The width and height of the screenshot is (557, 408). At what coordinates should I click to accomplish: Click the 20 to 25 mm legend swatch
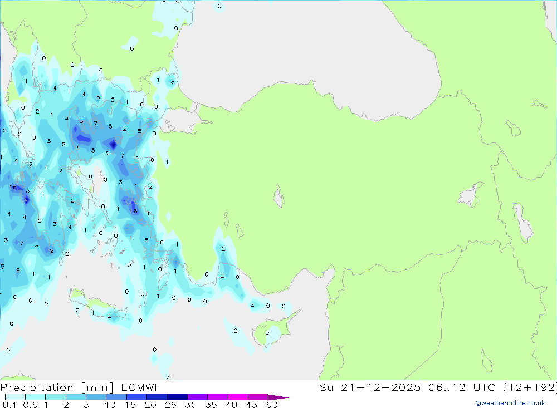point(157,397)
